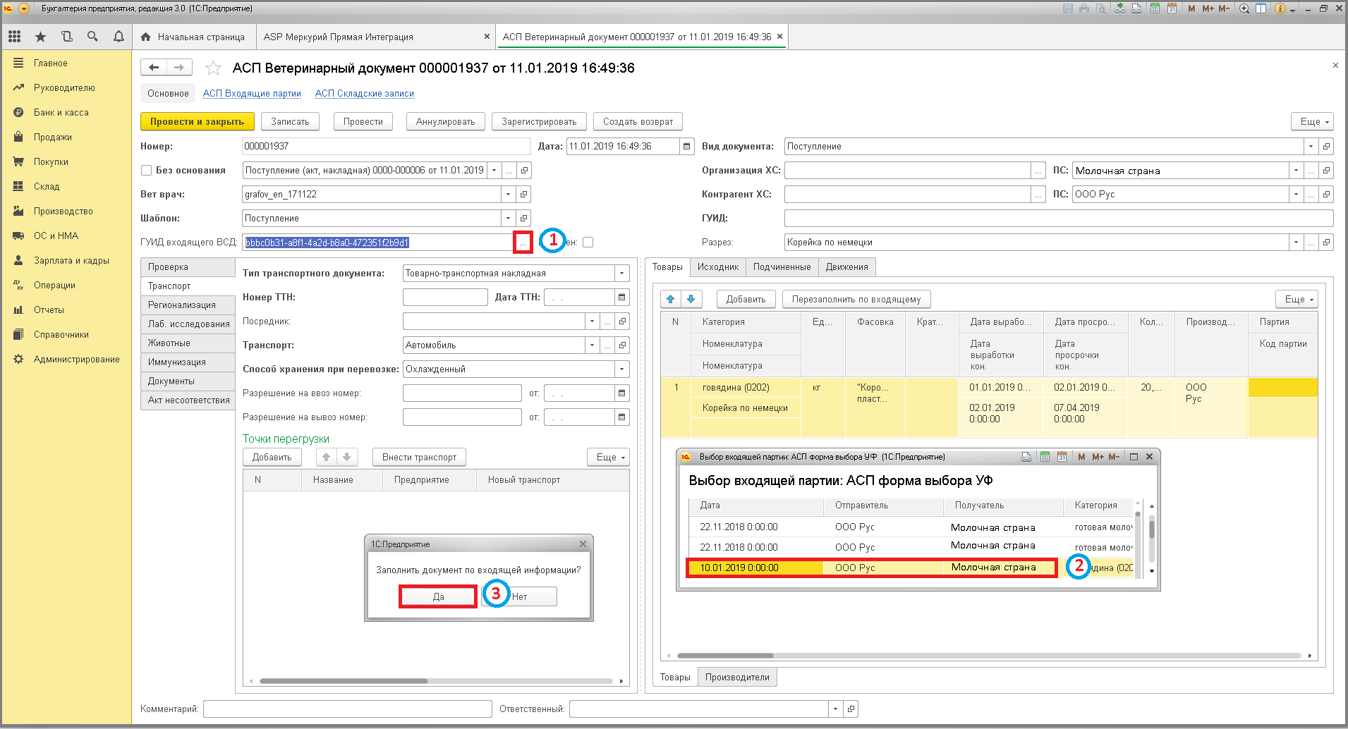Screen dimensions: 1348x729
Task: Open the Вид документа record link icon
Action: tap(1326, 146)
